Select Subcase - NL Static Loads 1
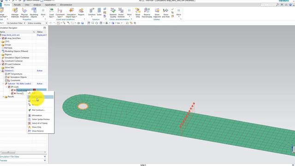 (x=19, y=83)
